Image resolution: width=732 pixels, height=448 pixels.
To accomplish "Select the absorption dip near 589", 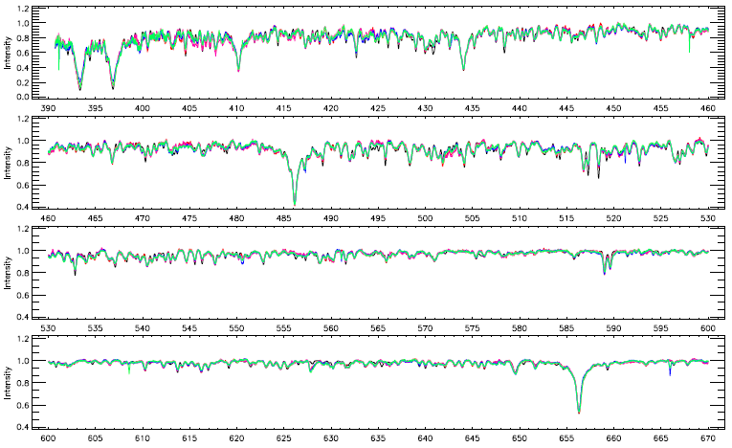I will tap(605, 271).
